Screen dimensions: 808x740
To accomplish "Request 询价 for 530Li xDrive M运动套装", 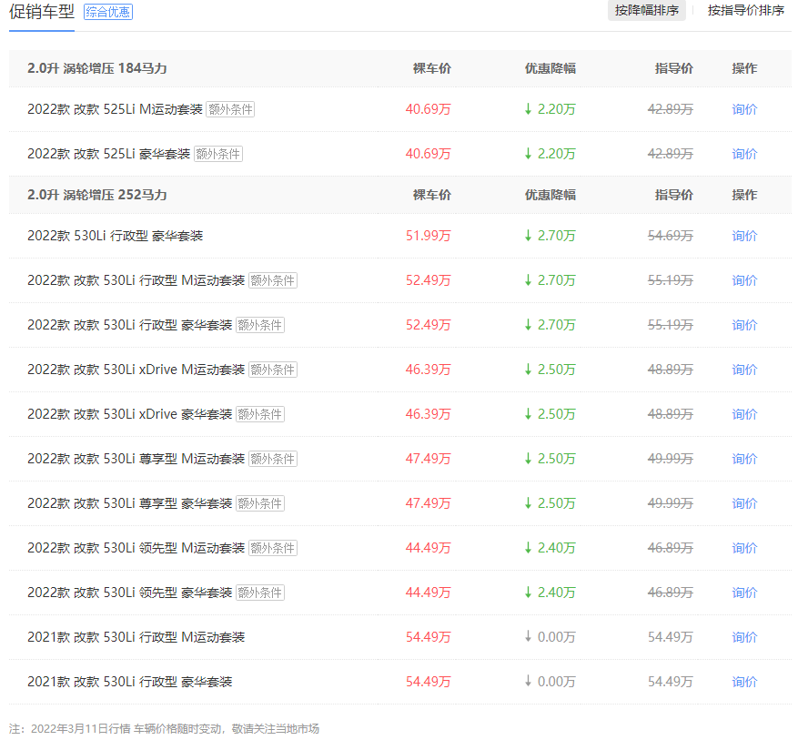I will [744, 370].
